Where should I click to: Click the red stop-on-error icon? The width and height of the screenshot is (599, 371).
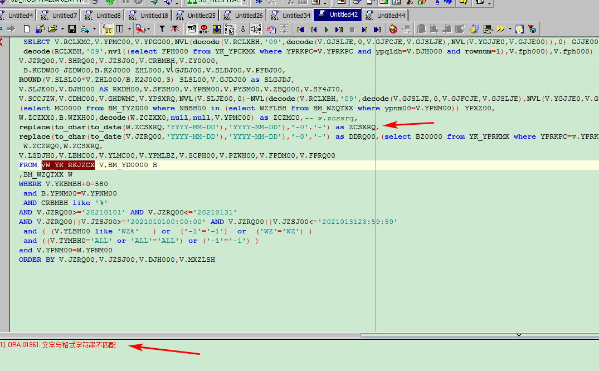[x=204, y=29]
